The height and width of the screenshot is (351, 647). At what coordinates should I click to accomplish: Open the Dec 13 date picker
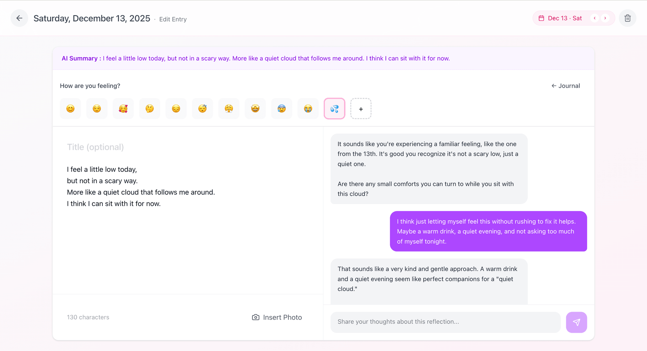561,18
